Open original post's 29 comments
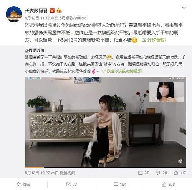Image resolution: width=192 pixels, height=190 pixels. click(161, 173)
